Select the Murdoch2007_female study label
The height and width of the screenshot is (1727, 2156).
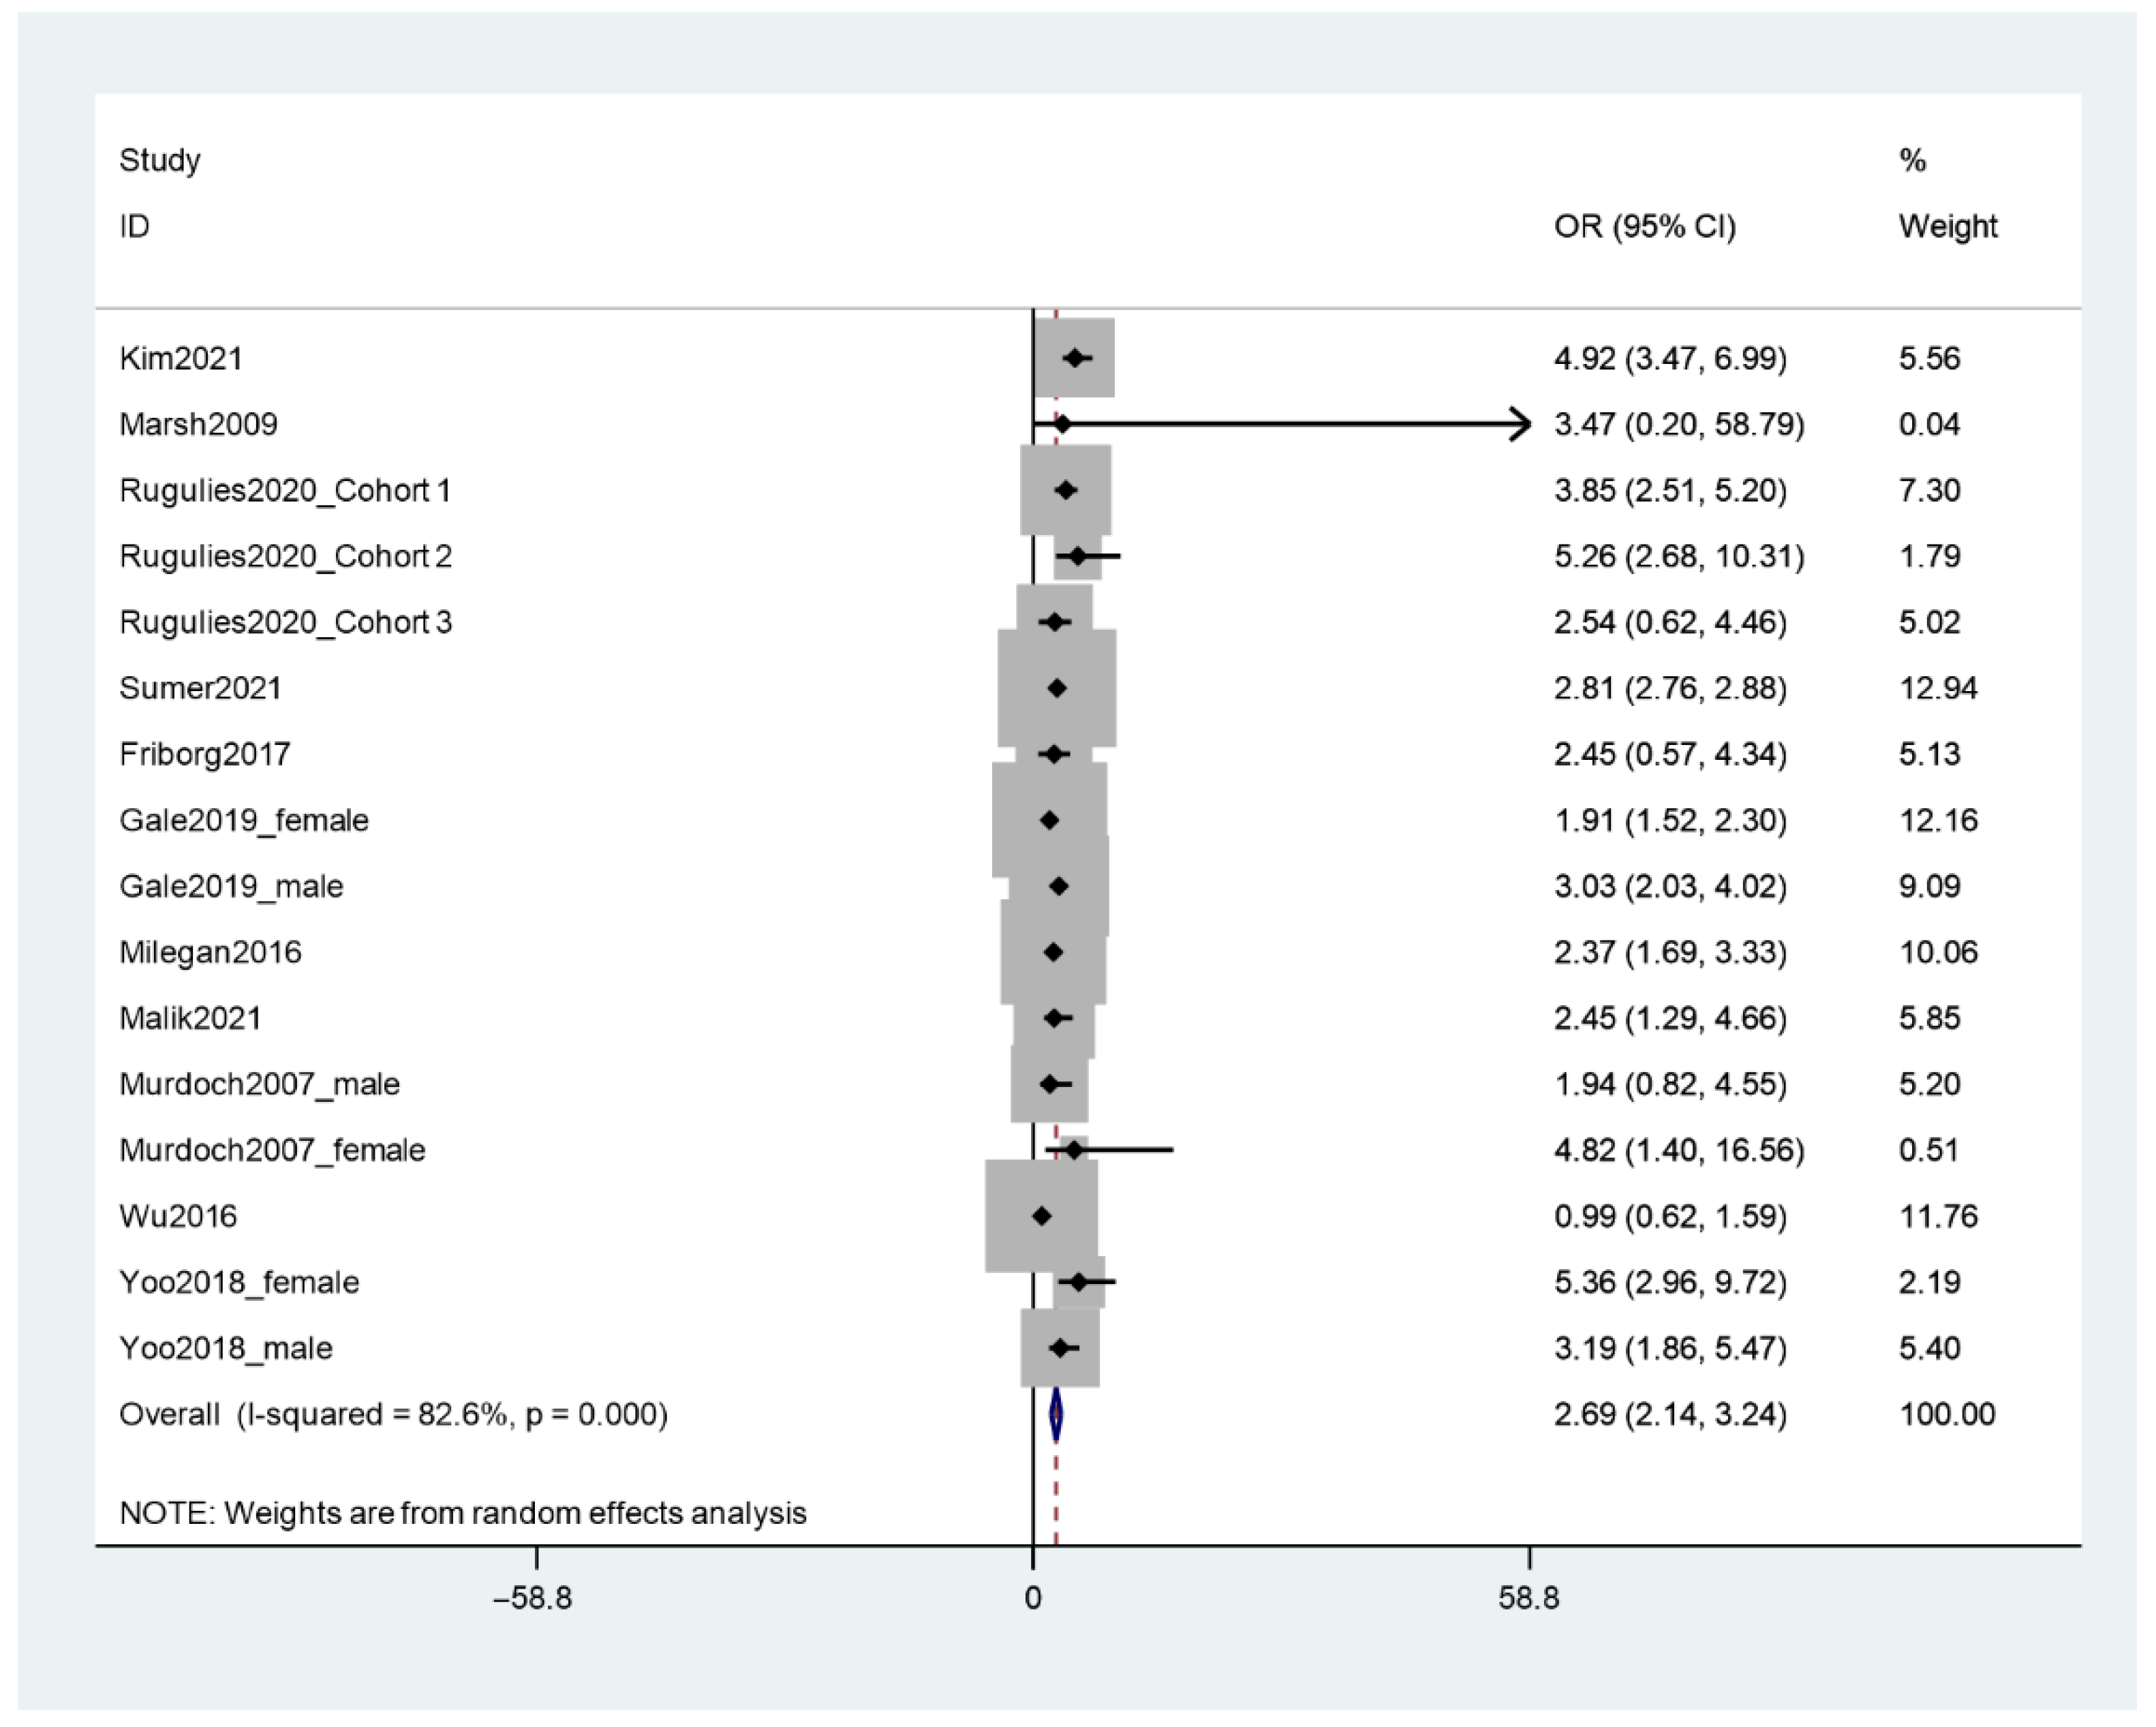tap(272, 1150)
